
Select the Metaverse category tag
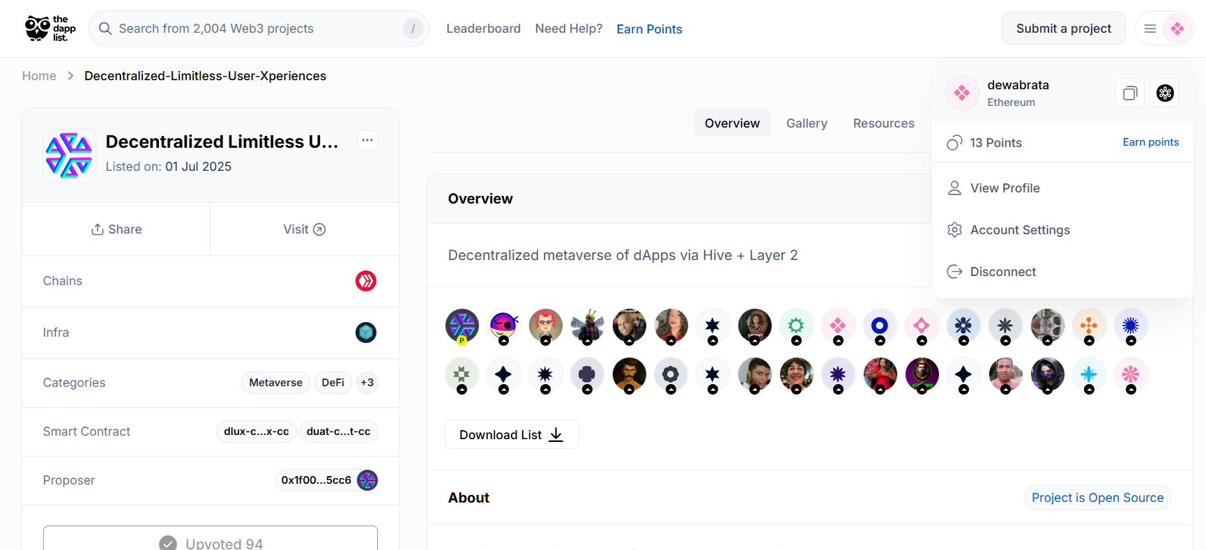pyautogui.click(x=275, y=383)
